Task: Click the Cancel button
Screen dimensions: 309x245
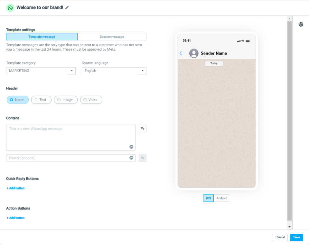Action: tap(280, 237)
